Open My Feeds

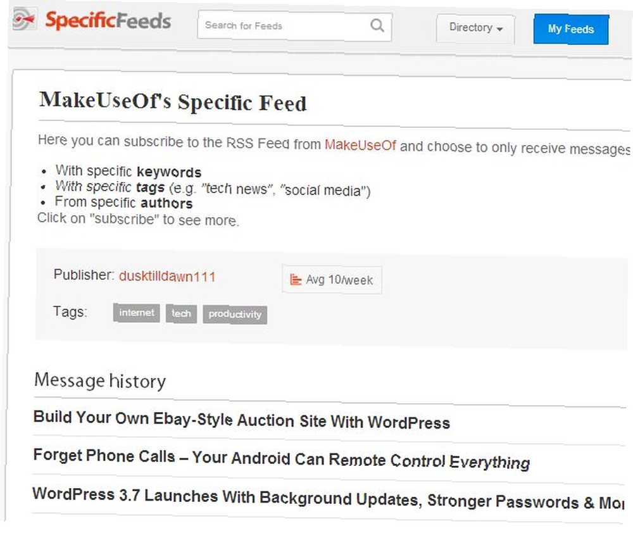pos(571,29)
